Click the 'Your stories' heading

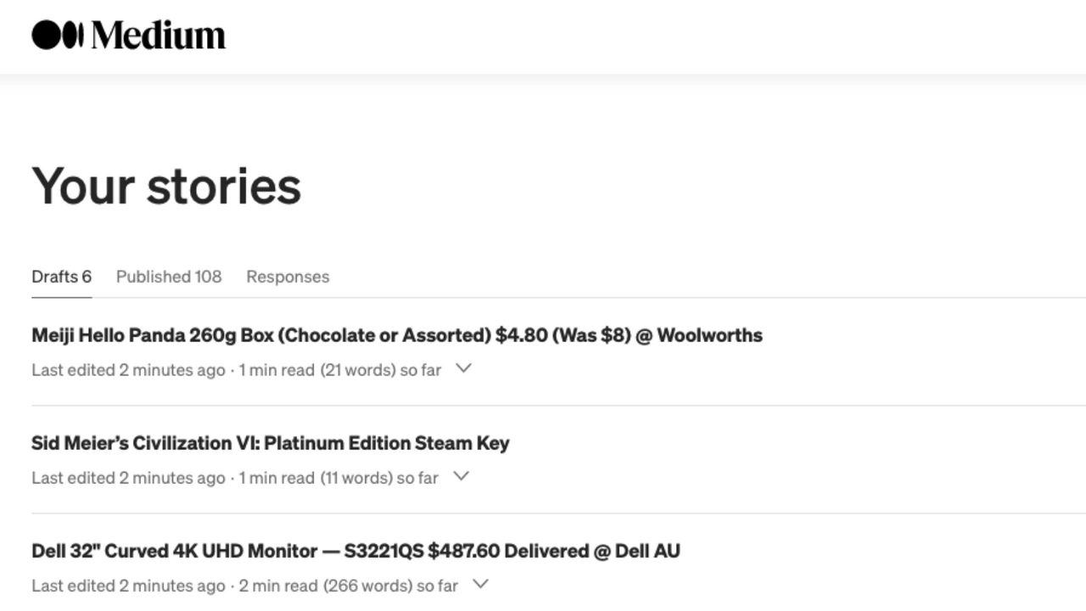point(166,186)
